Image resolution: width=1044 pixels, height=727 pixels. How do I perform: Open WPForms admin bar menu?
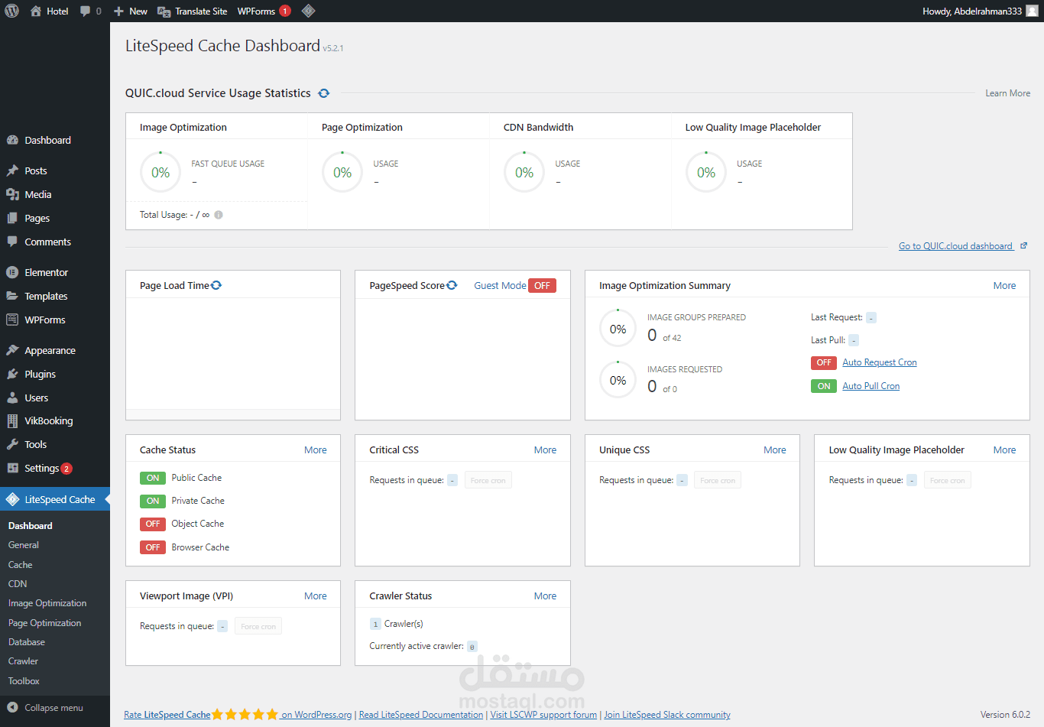pyautogui.click(x=264, y=11)
